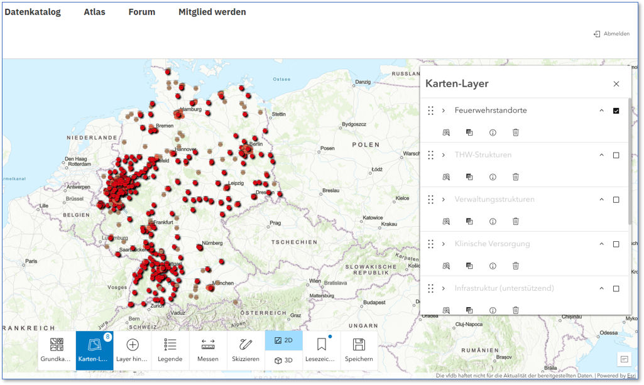Open the Grundkarte panel
644x385 pixels.
[x=56, y=350]
